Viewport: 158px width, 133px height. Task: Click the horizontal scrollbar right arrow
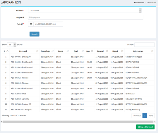[155, 122]
